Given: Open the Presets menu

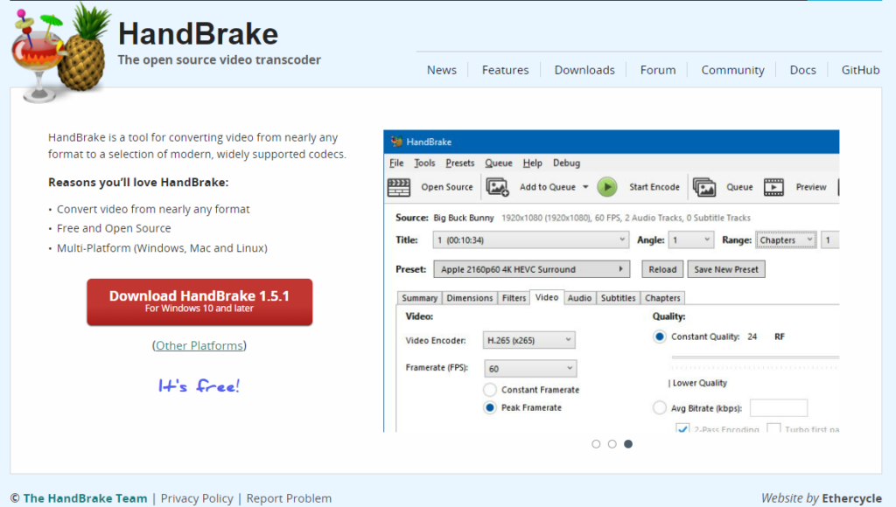Looking at the screenshot, I should point(460,163).
